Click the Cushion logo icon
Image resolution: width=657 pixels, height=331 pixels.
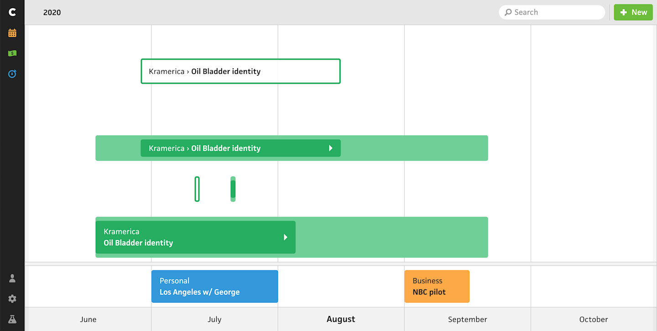click(x=12, y=12)
